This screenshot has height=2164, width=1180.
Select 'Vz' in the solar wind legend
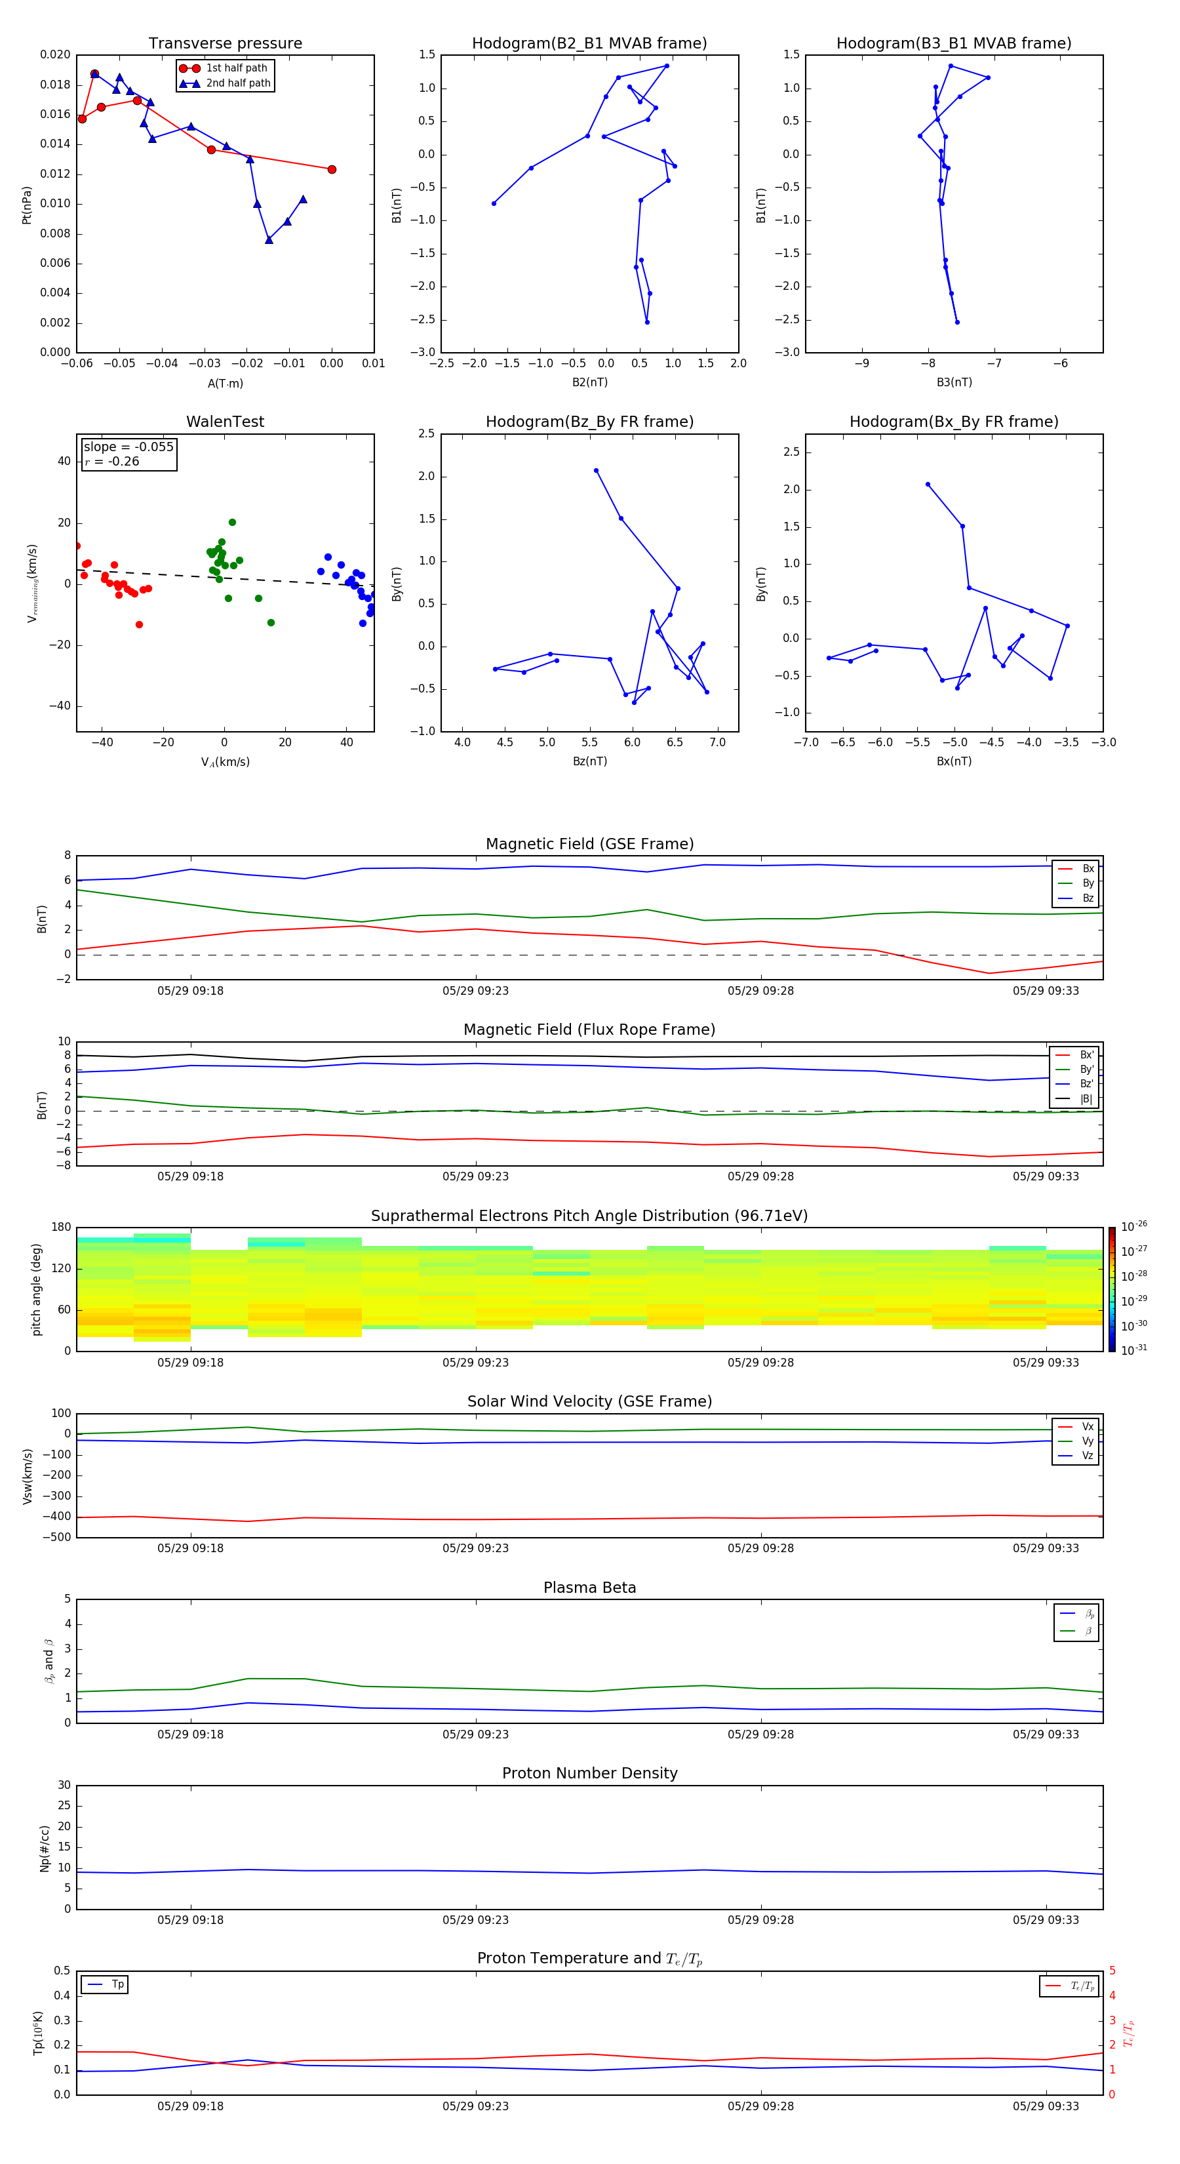tap(1076, 1456)
